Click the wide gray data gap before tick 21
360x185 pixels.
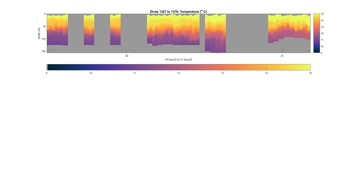pyautogui.click(x=247, y=33)
